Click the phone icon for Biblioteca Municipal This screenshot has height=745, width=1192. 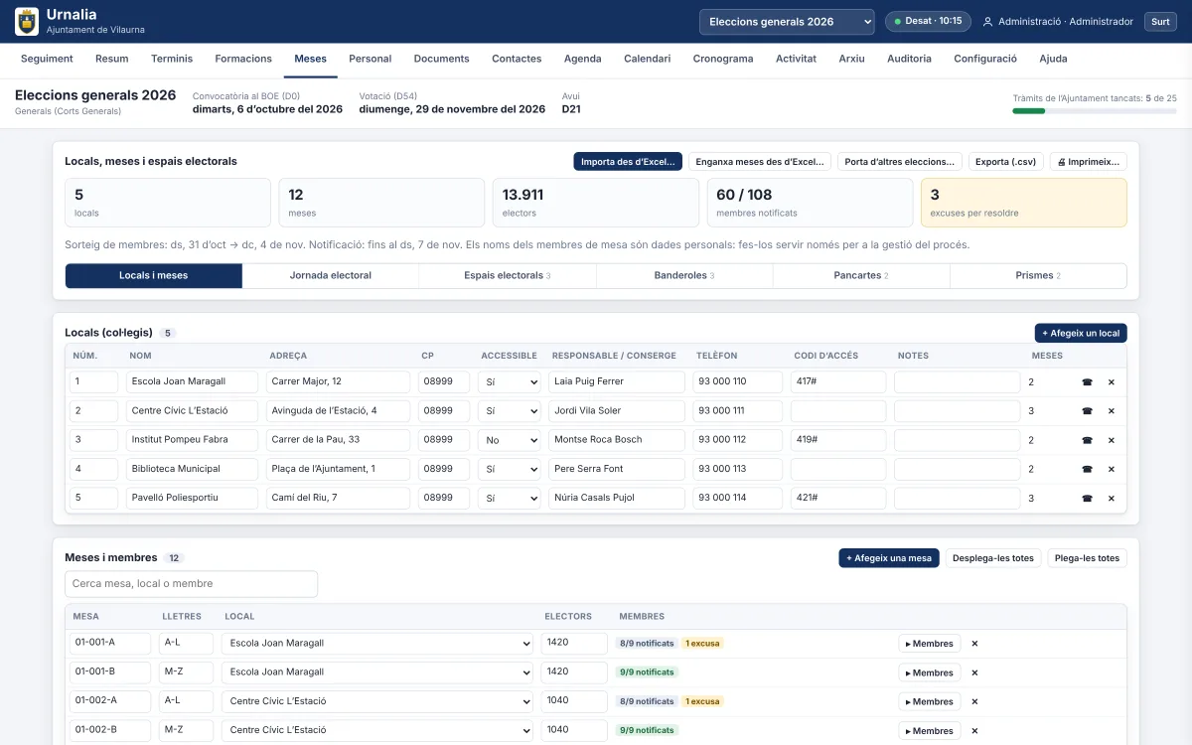(x=1087, y=469)
